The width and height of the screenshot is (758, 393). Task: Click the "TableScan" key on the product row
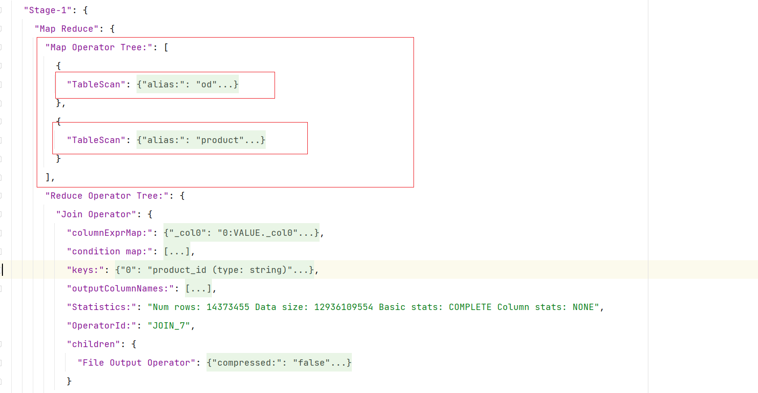pyautogui.click(x=96, y=140)
